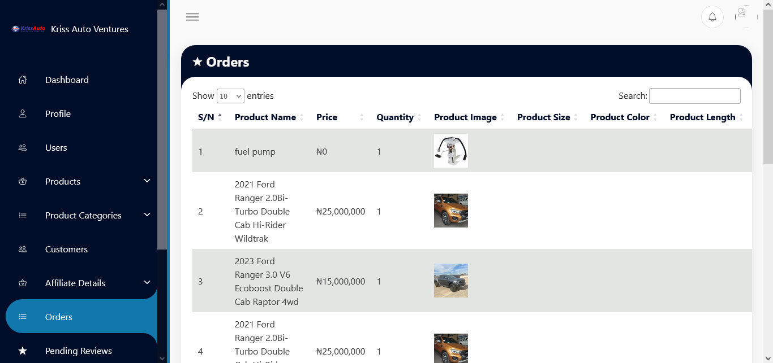Click the Product Name column header

coord(265,117)
